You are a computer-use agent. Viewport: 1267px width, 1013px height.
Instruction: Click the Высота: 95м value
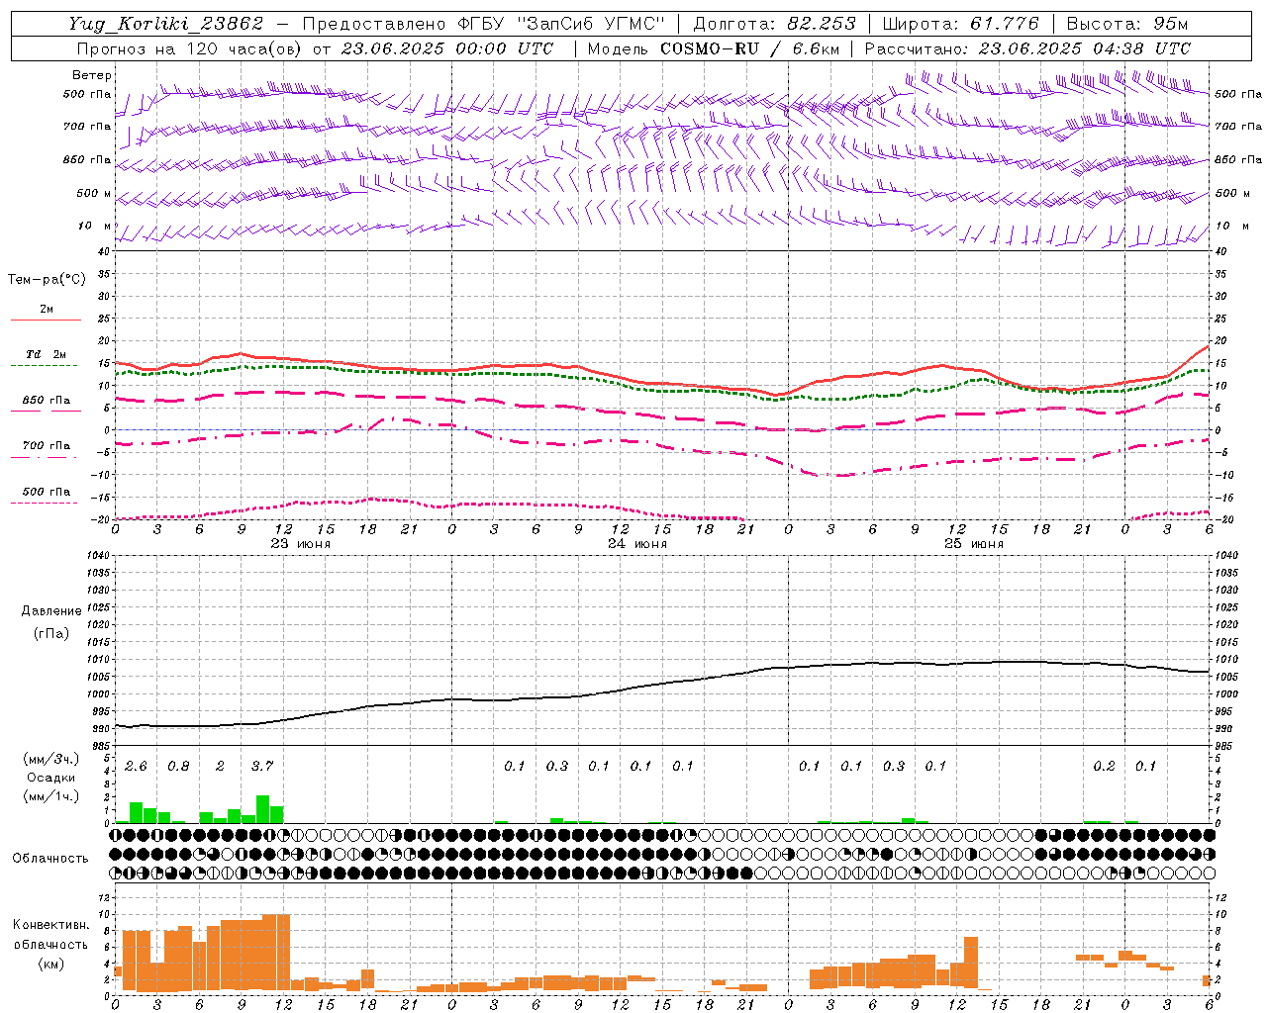coord(1126,24)
